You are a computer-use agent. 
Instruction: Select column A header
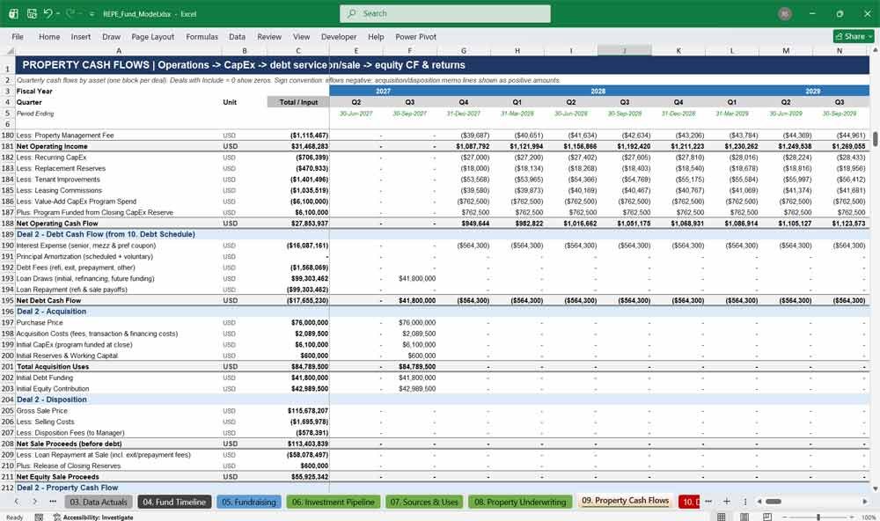coord(119,50)
